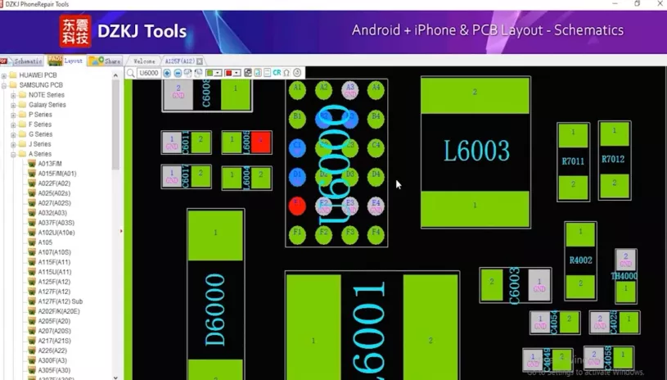Click the DZKJ red logo in banner
The image size is (667, 380).
(76, 30)
